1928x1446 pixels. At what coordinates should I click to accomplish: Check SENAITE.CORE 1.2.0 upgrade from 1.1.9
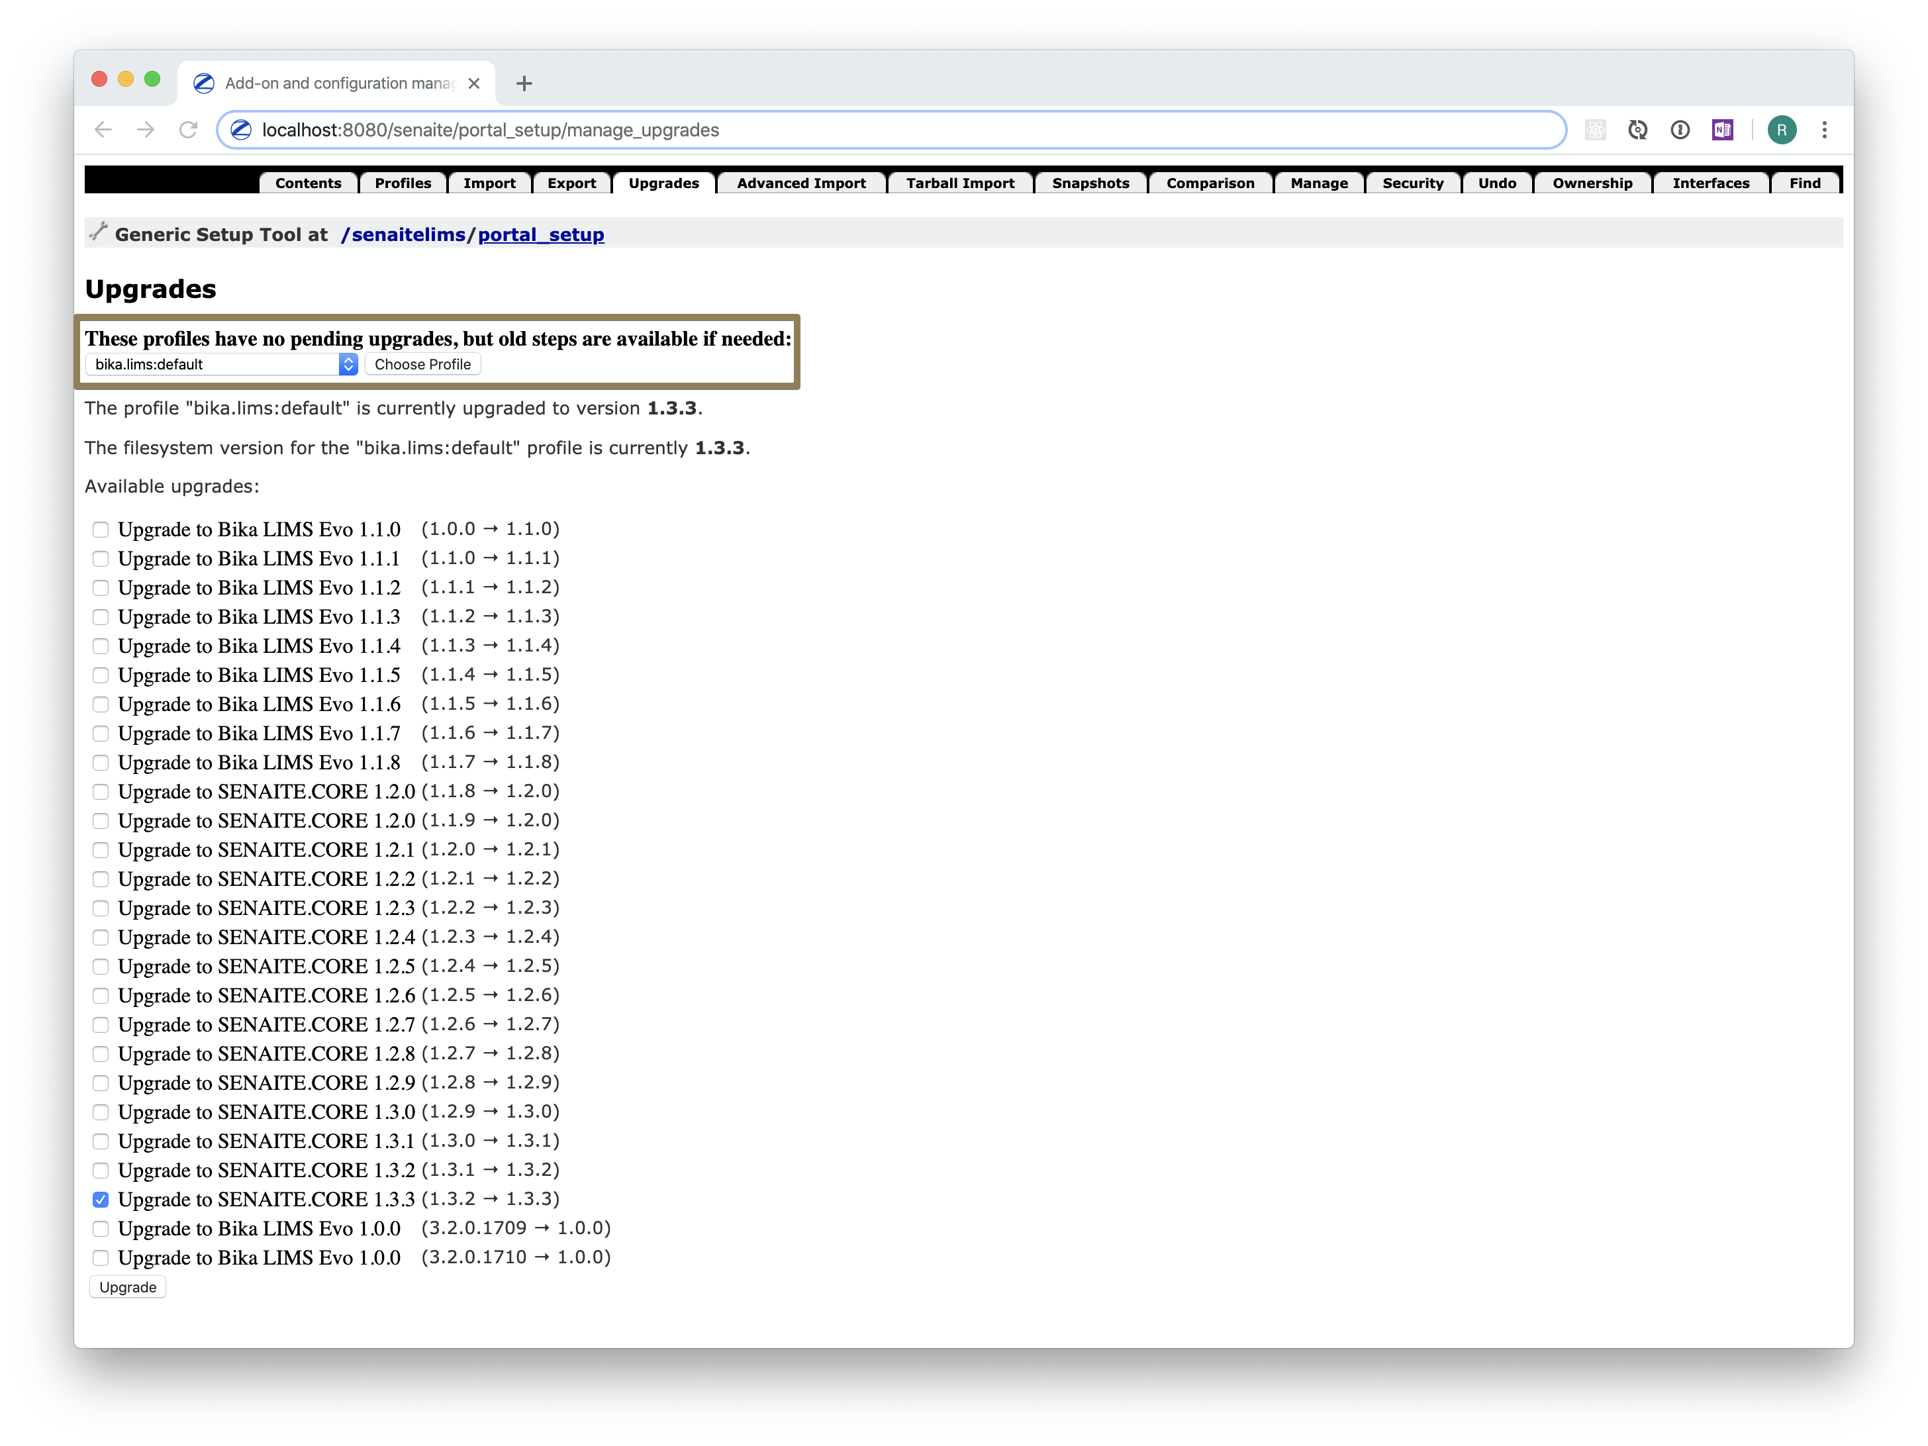(101, 821)
